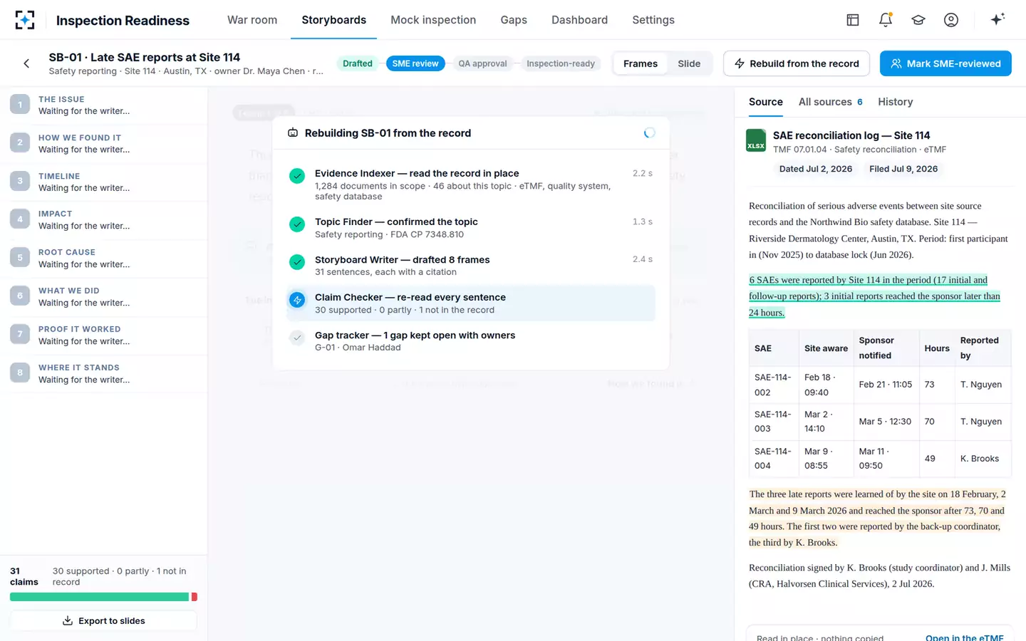1026x641 pixels.
Task: Switch to All sources tab
Action: click(x=830, y=102)
